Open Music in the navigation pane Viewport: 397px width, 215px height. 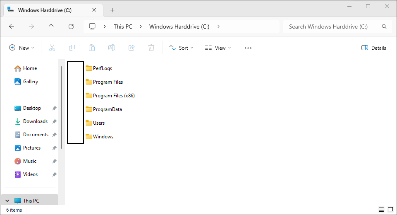coord(25,161)
